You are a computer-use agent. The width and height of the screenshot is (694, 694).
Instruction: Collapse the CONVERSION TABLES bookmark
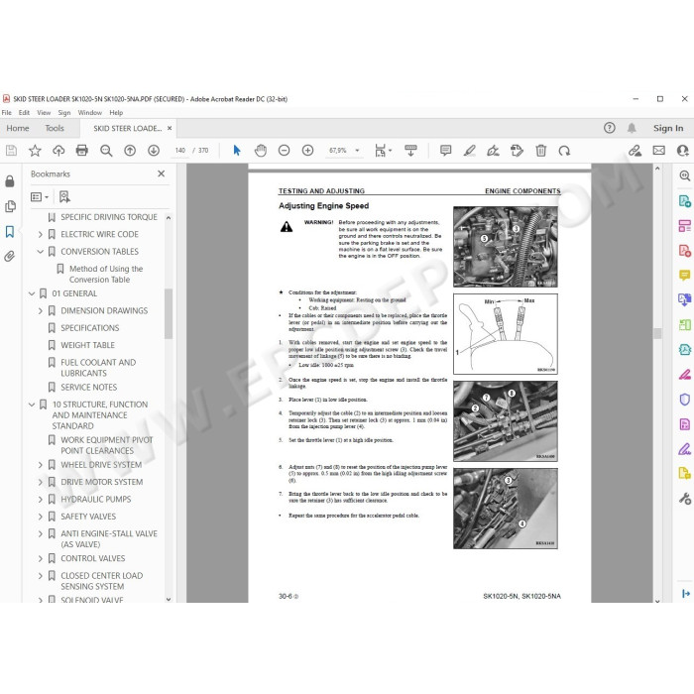pyautogui.click(x=41, y=252)
